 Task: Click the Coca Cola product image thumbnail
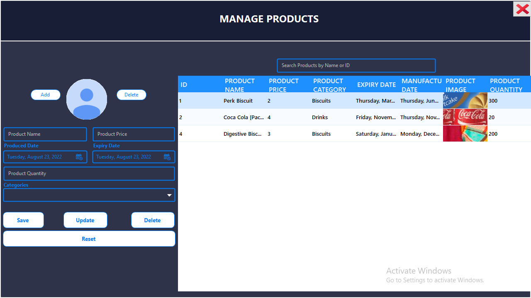[x=465, y=117]
